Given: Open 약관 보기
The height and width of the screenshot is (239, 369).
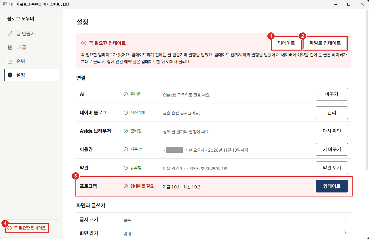Looking at the screenshot, I should [332, 168].
